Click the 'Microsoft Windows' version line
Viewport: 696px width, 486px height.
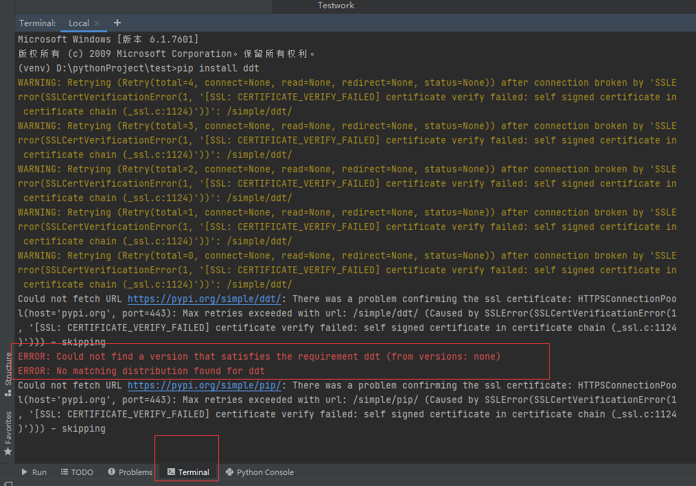point(108,40)
